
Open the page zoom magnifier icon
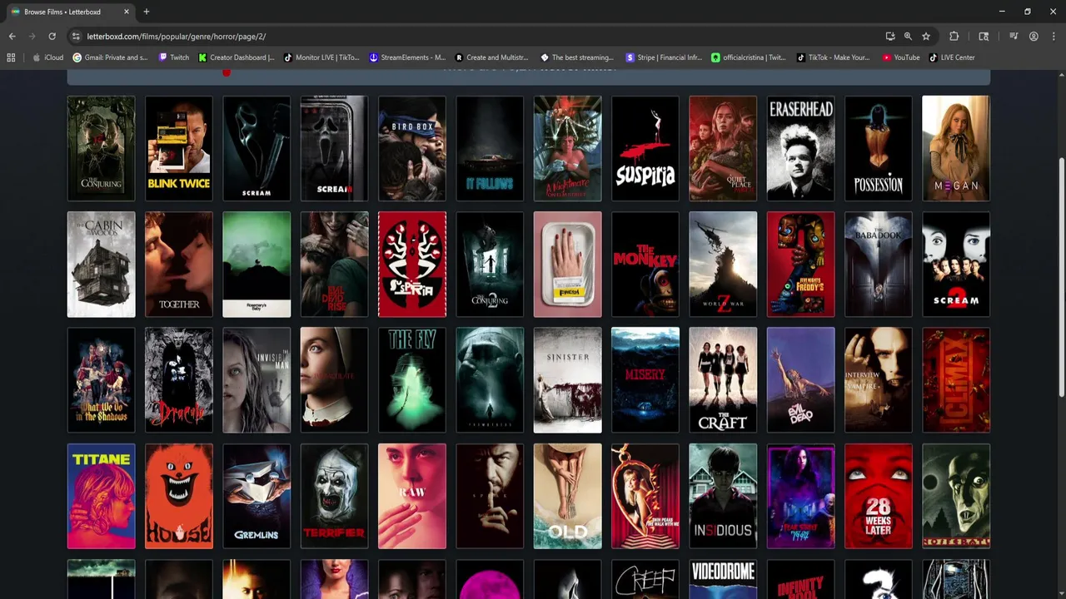click(908, 37)
